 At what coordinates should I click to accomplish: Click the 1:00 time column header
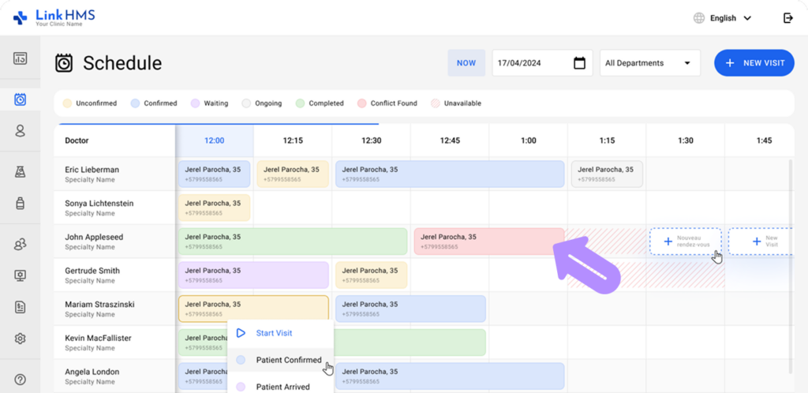coord(528,140)
